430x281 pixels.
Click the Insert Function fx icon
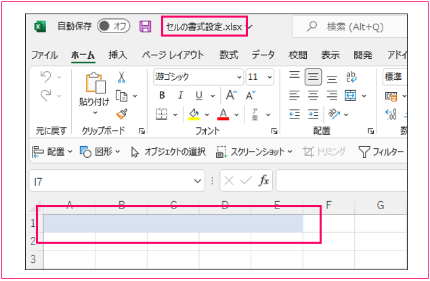(264, 181)
